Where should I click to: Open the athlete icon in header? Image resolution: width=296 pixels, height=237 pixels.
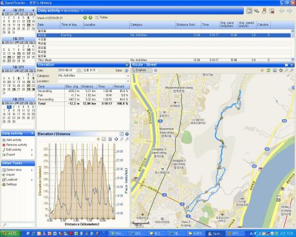(x=264, y=11)
